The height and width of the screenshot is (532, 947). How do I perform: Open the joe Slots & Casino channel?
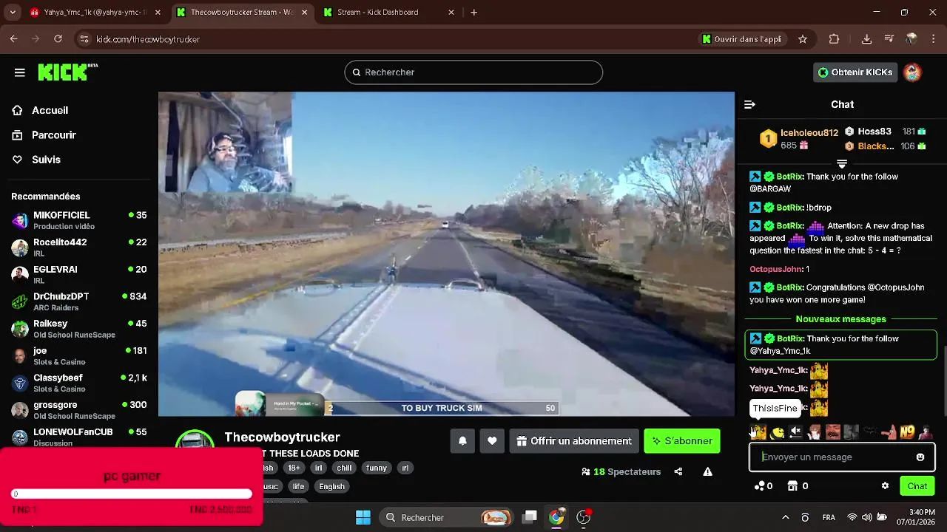click(79, 356)
